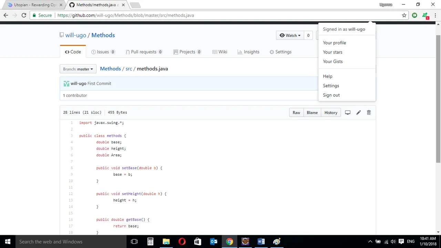Open the Insights tab
441x248 pixels.
248,52
